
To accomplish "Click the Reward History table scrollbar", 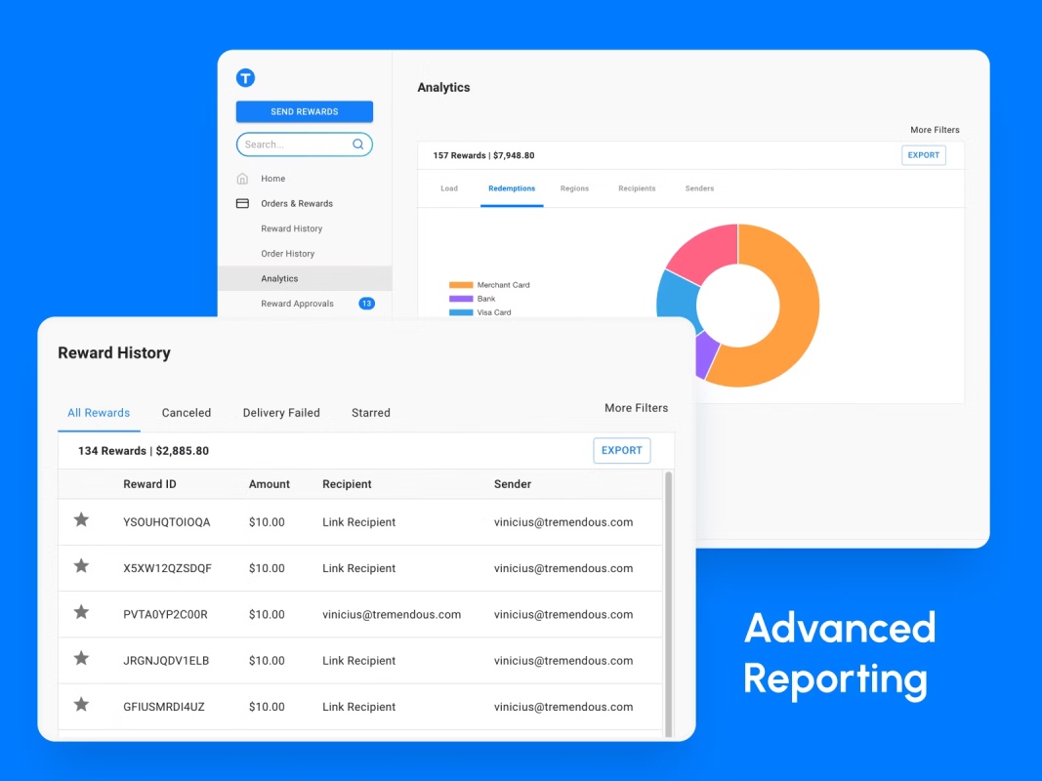I will (669, 603).
